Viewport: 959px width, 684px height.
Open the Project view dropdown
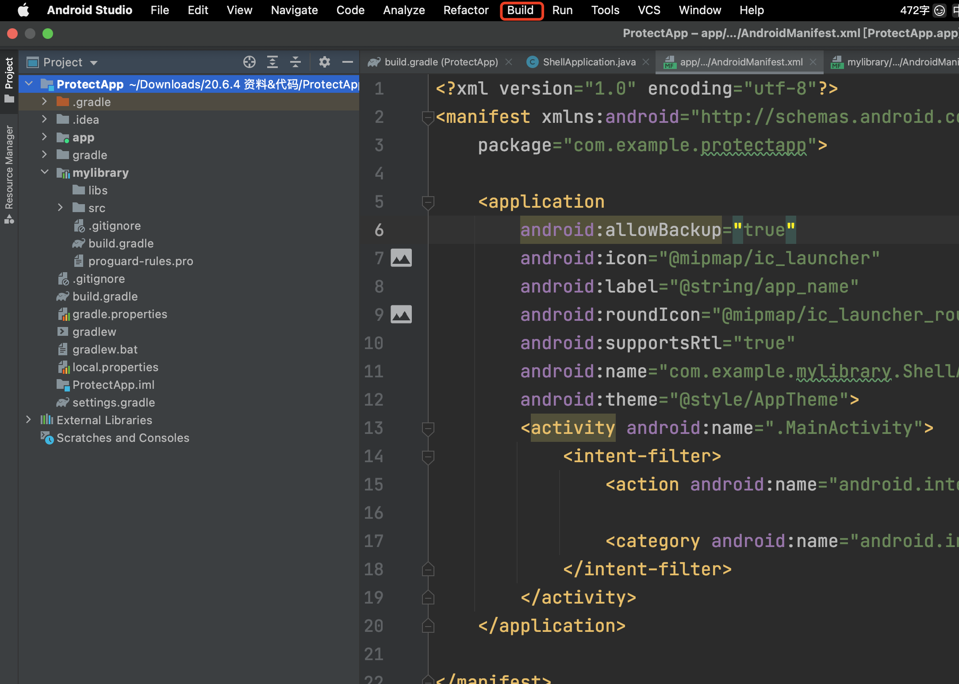click(x=93, y=63)
